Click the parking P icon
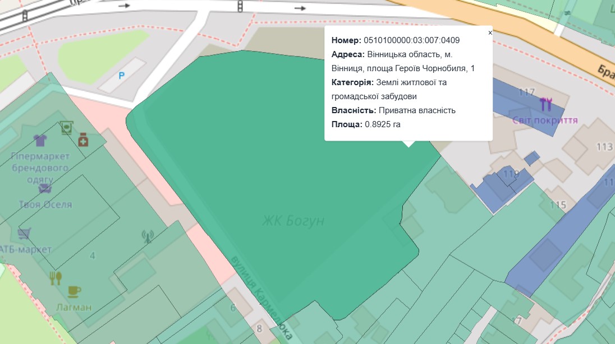Image resolution: width=615 pixels, height=344 pixels. (121, 76)
